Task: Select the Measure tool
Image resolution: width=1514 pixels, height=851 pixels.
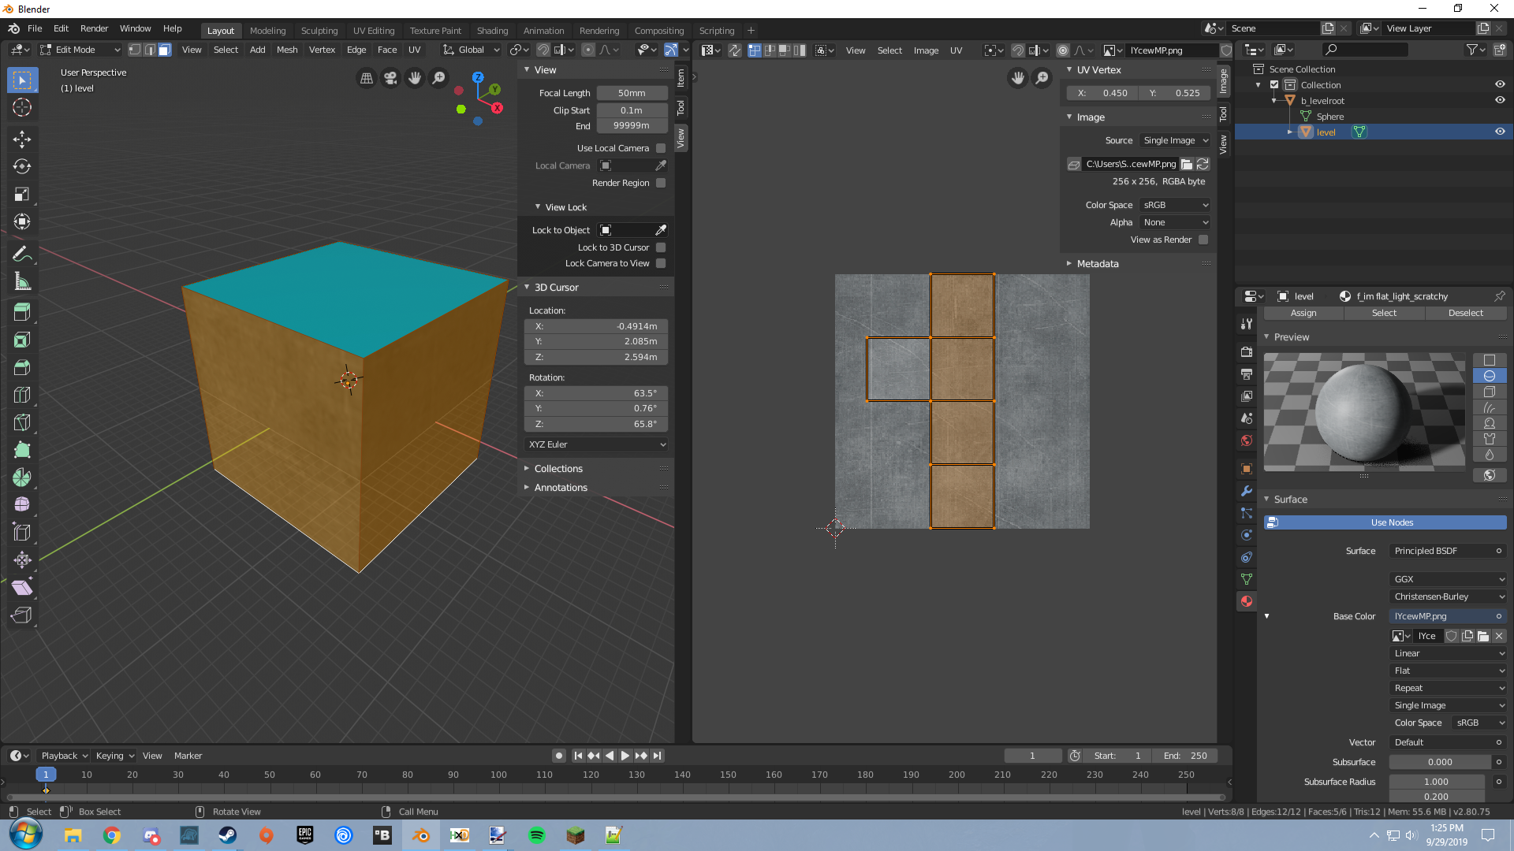Action: (22, 281)
